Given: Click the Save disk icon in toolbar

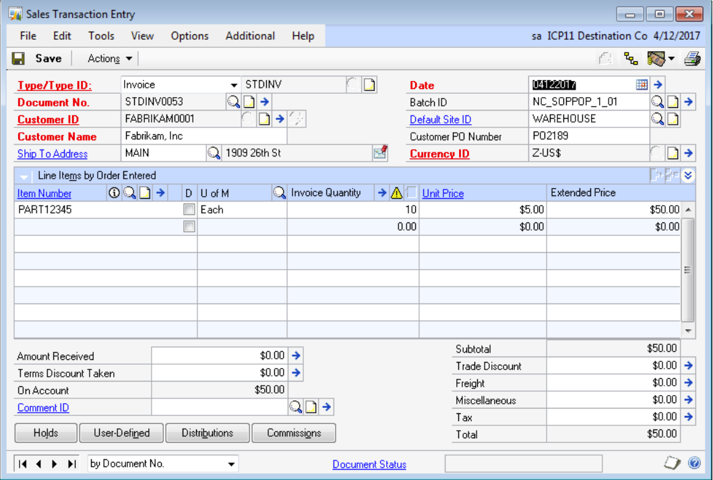Looking at the screenshot, I should click(x=19, y=59).
